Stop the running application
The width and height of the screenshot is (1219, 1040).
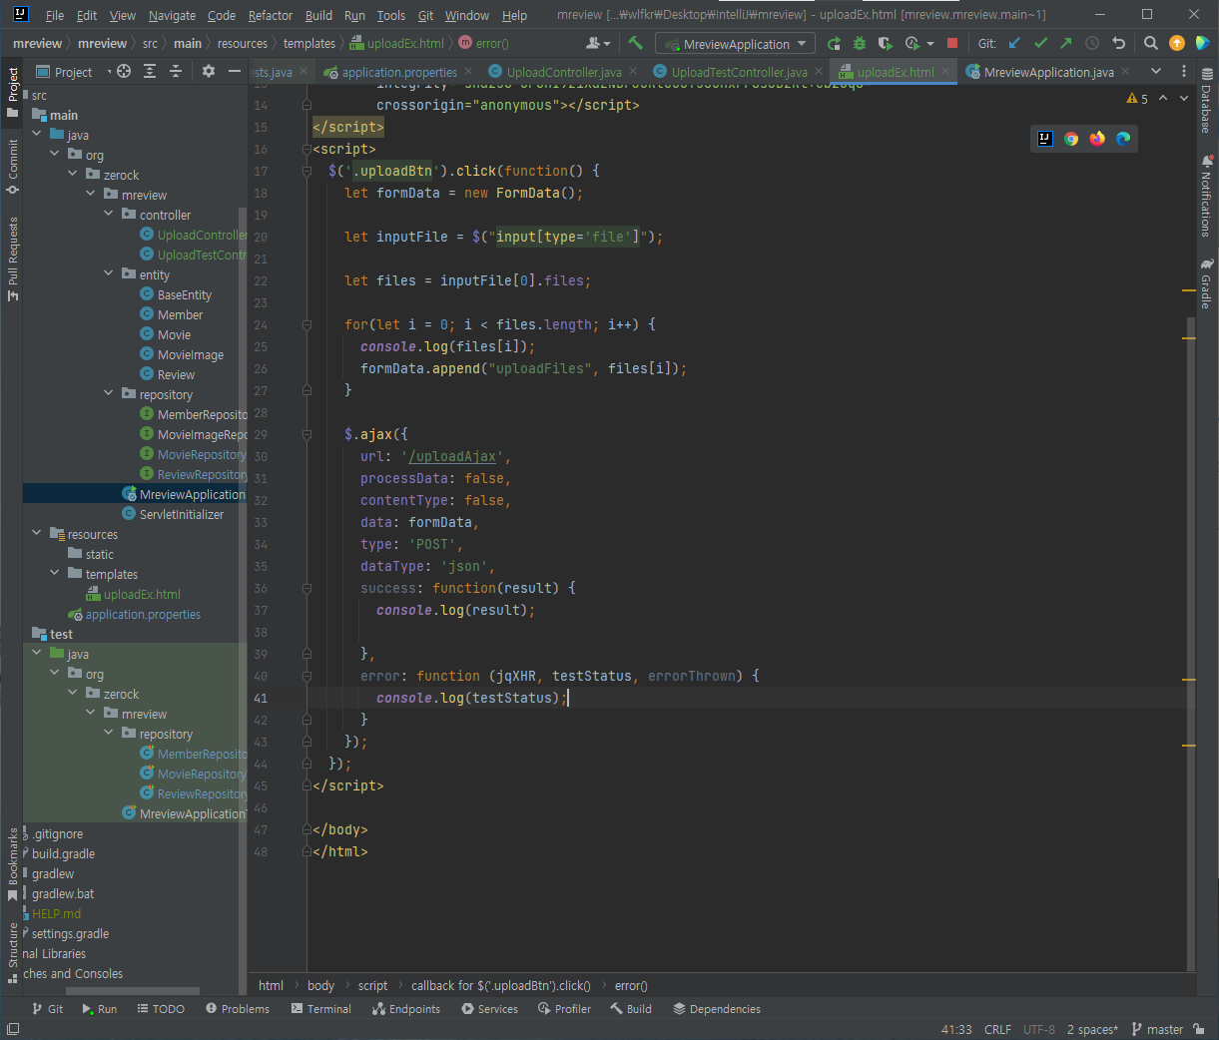click(x=952, y=43)
